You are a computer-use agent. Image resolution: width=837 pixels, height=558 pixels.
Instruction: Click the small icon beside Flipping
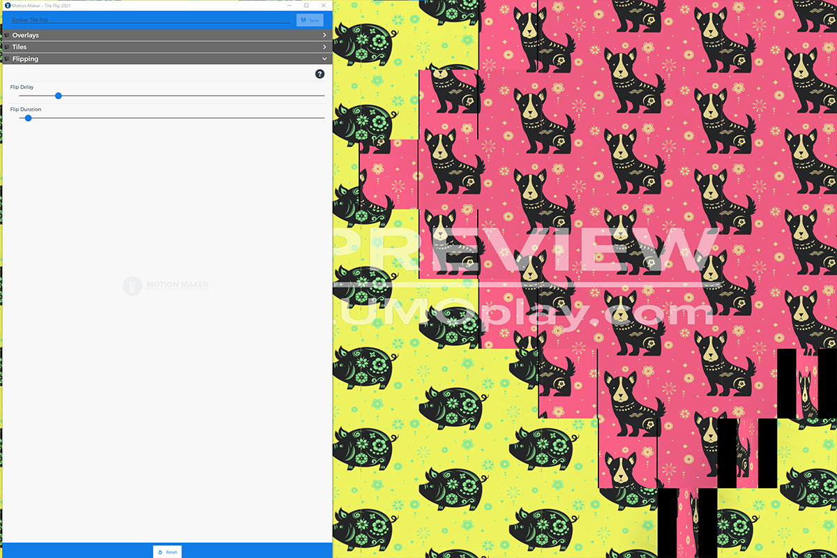click(x=7, y=59)
